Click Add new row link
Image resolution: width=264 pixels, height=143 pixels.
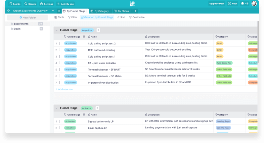(64, 89)
